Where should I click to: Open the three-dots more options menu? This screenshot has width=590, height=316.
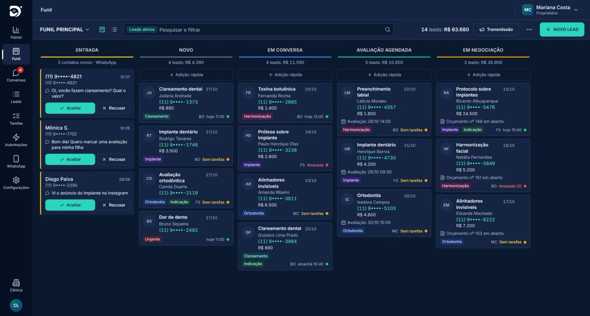[x=529, y=29]
